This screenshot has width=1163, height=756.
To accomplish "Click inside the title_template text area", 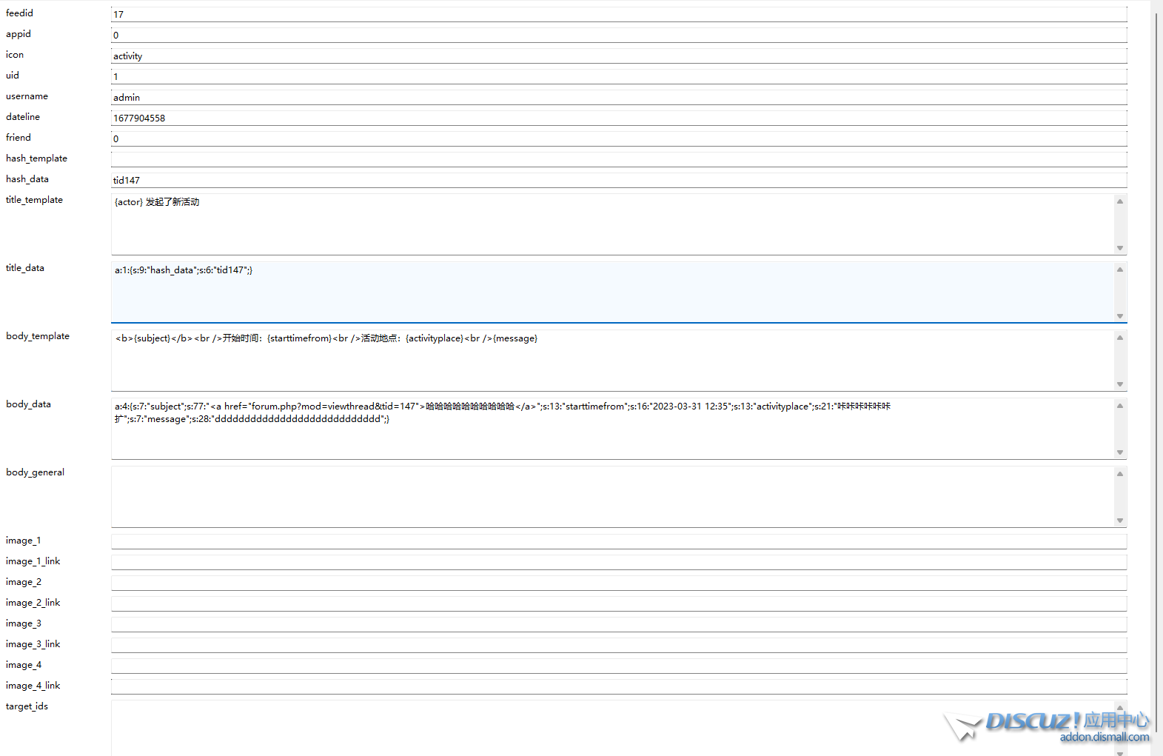I will coord(611,224).
